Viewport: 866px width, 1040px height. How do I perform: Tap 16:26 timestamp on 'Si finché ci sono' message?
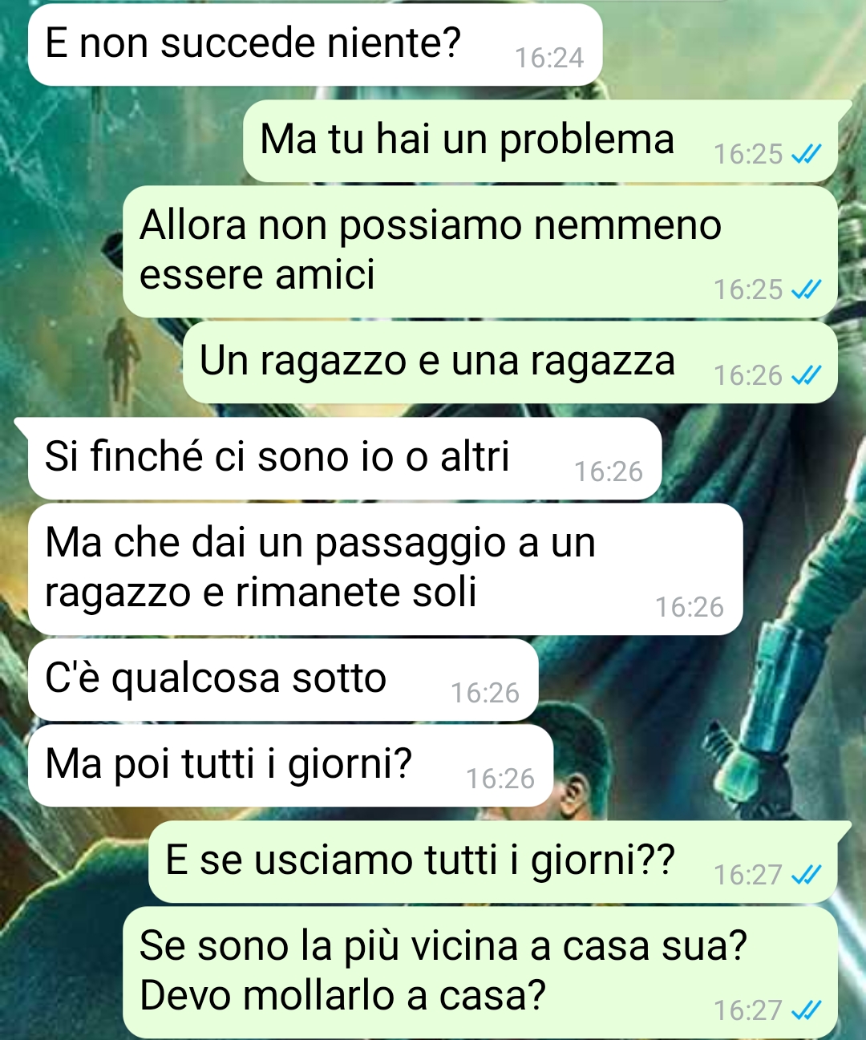tap(609, 471)
